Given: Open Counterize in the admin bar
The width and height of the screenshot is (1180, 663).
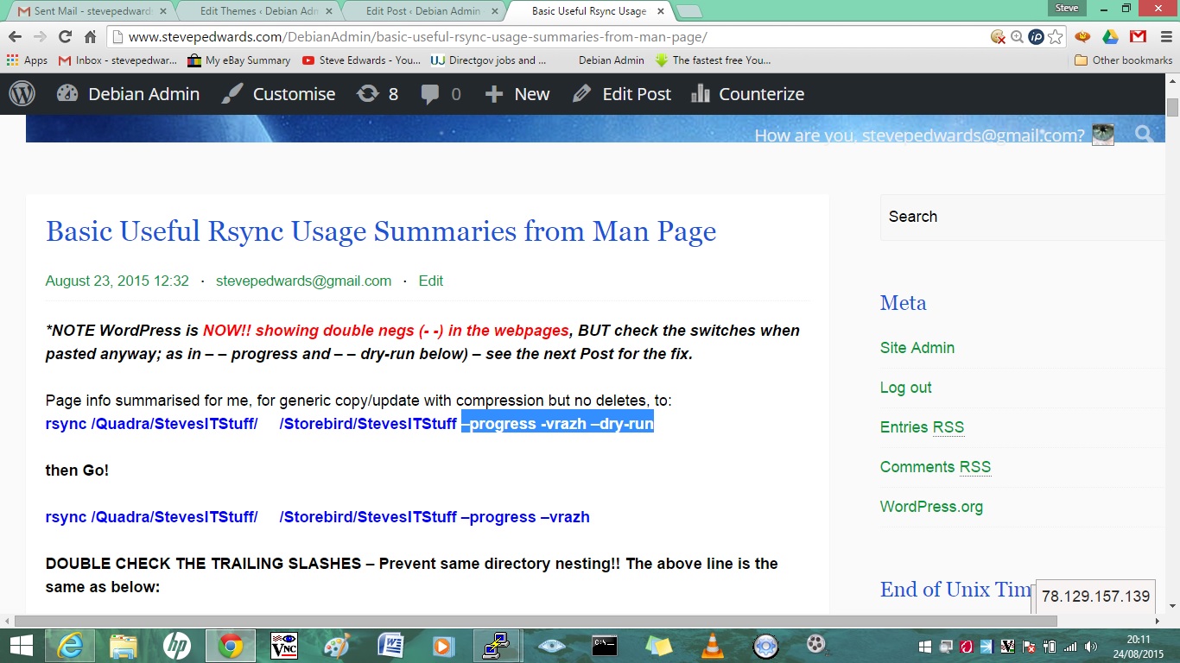Looking at the screenshot, I should click(748, 94).
